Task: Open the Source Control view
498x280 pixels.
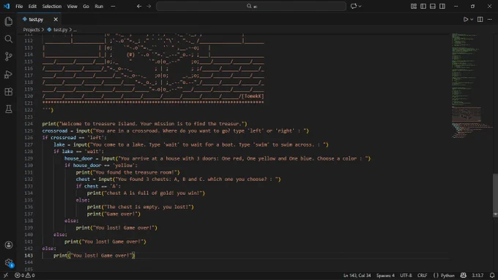Action: [x=9, y=56]
